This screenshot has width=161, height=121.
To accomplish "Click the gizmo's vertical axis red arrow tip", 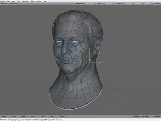I will 90,48.
